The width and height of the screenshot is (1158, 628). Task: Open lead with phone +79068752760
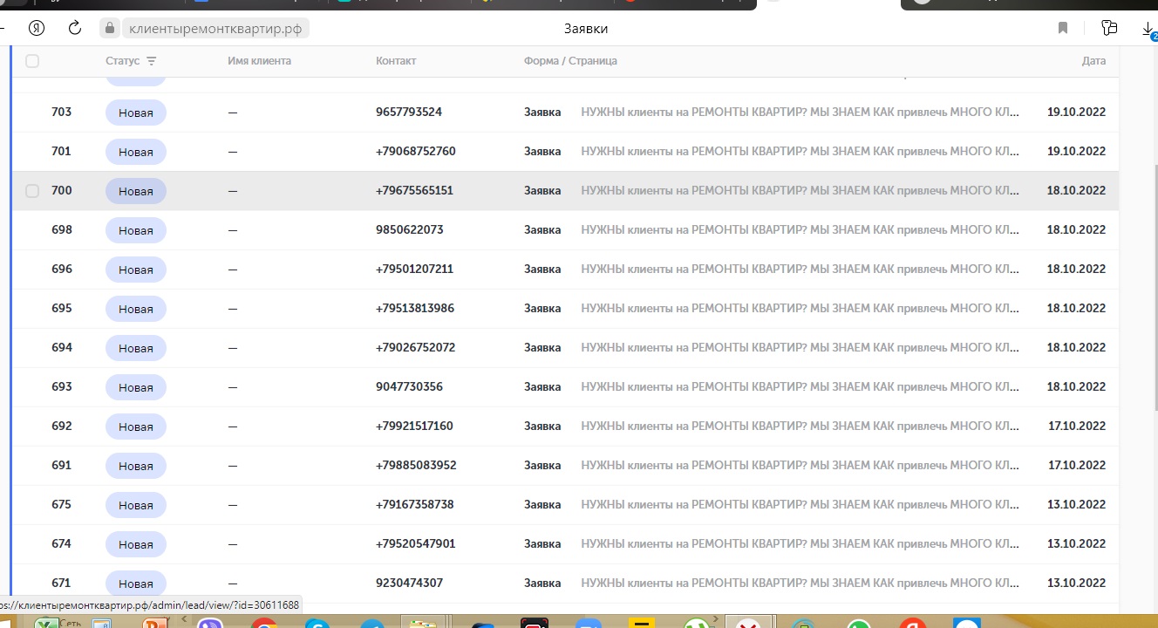415,152
